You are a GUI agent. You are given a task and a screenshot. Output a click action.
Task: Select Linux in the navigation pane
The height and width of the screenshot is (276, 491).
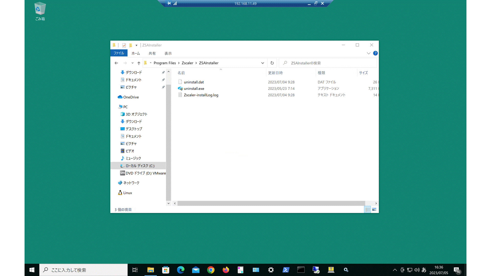pyautogui.click(x=127, y=193)
